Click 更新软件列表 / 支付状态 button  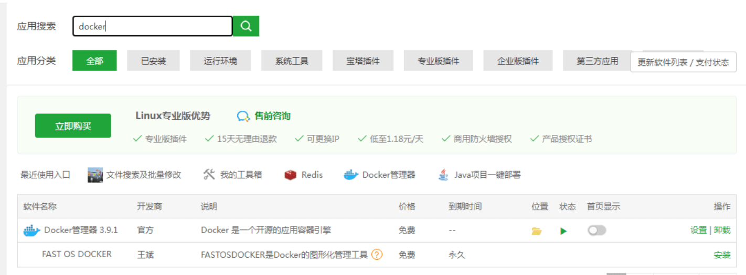coord(683,62)
